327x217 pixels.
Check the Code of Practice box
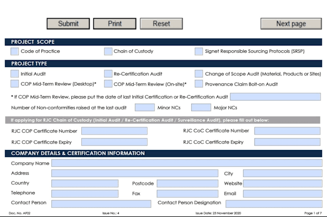click(14, 51)
